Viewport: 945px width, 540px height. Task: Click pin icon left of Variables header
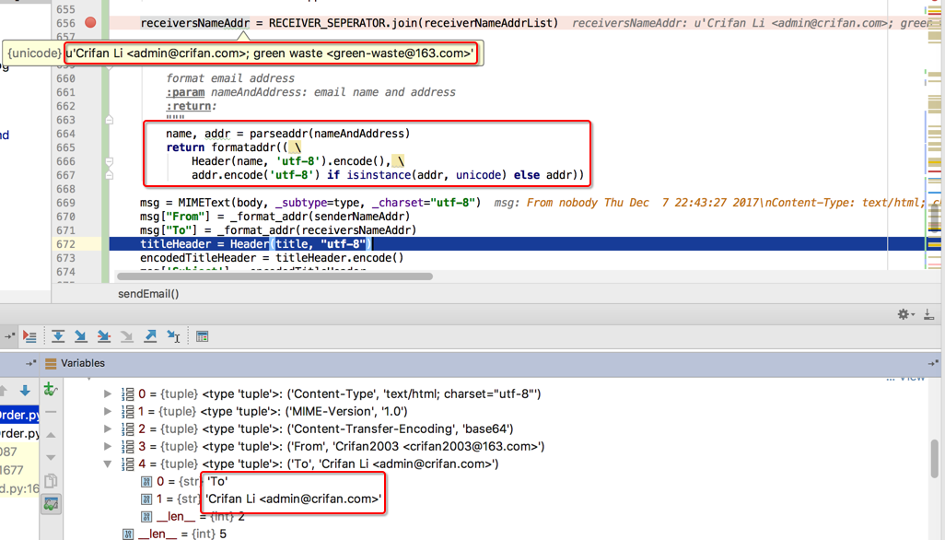pos(30,363)
